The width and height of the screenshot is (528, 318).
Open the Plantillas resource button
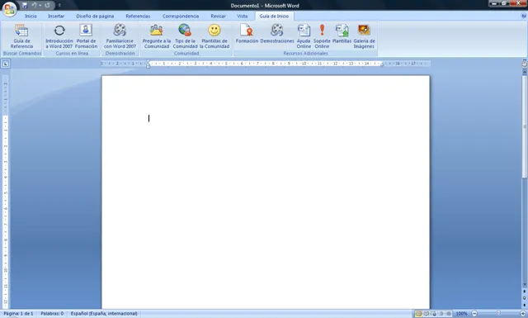pos(342,34)
